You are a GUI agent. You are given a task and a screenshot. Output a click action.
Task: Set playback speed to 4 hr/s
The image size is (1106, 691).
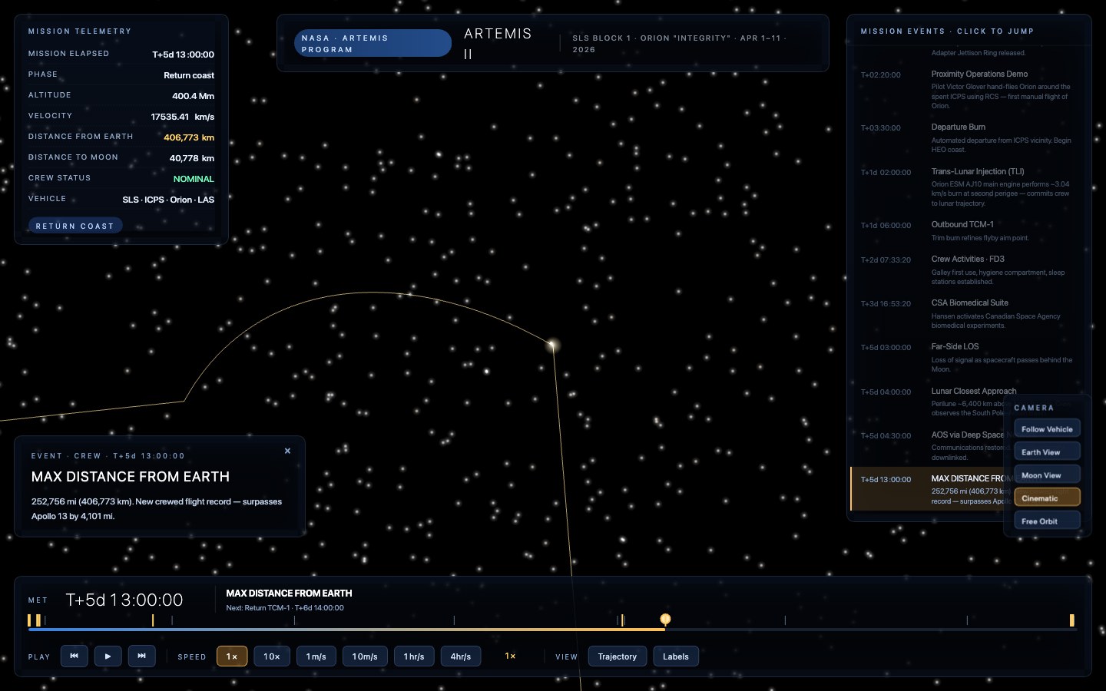pos(461,656)
